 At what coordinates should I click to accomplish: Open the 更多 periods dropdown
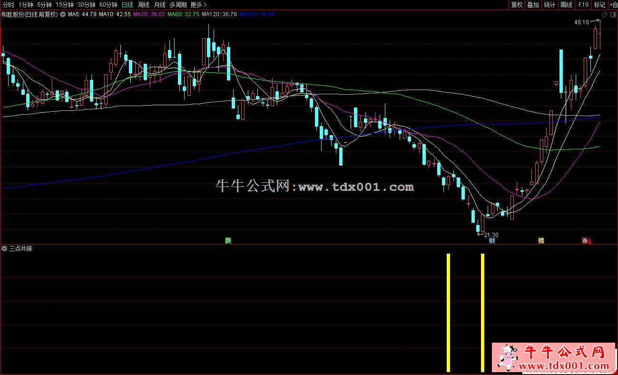coord(198,5)
